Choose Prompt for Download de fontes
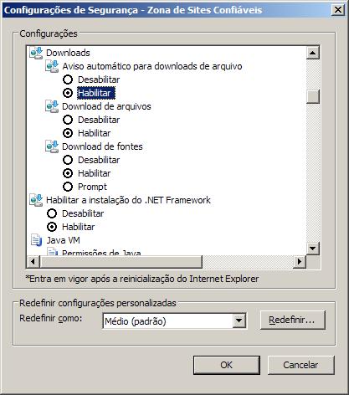The image size is (349, 395). coord(68,187)
